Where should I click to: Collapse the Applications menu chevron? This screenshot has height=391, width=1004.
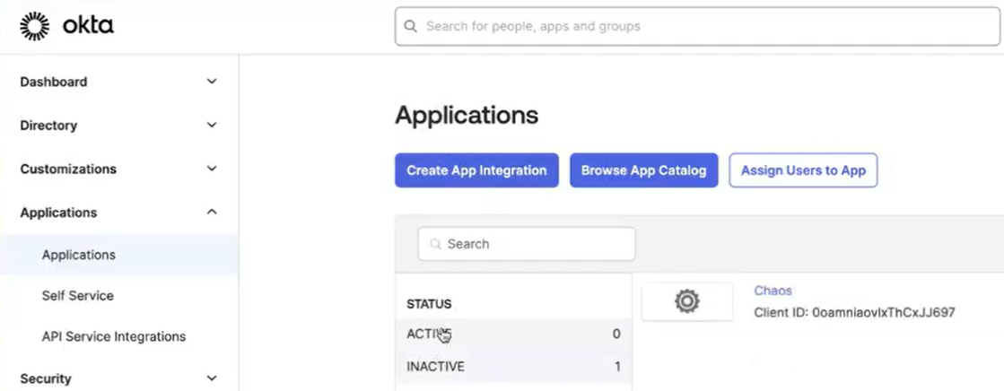point(212,212)
